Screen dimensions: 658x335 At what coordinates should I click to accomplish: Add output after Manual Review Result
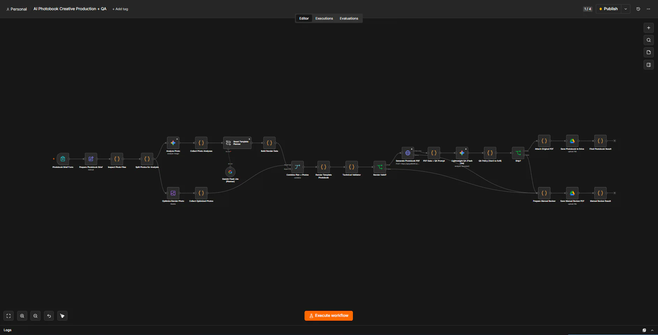click(x=615, y=193)
